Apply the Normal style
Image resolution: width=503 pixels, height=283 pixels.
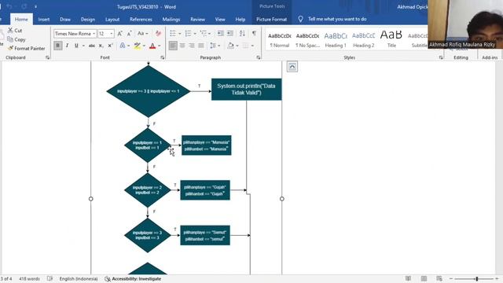280,40
